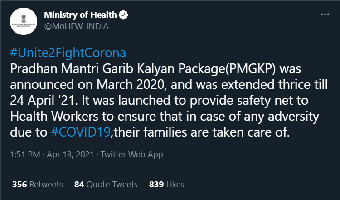340x200 pixels.
Task: Click the Ministry of Health display name
Action: [80, 15]
